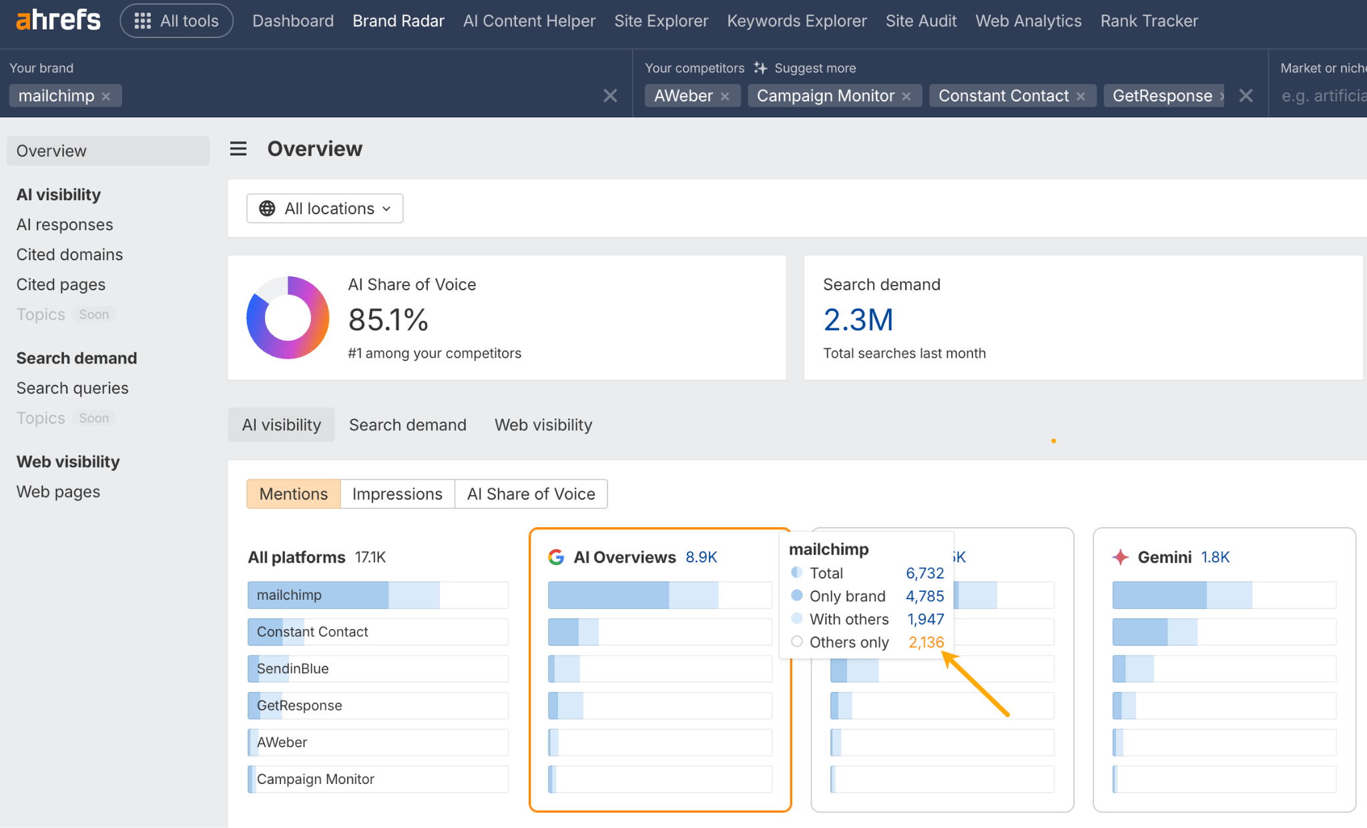
Task: Select the AI Share of Voice view
Action: (531, 494)
